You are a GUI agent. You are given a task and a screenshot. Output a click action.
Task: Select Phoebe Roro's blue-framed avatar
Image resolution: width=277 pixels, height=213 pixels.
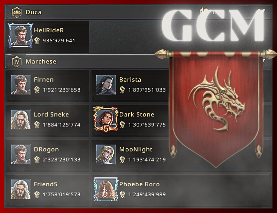(x=106, y=189)
